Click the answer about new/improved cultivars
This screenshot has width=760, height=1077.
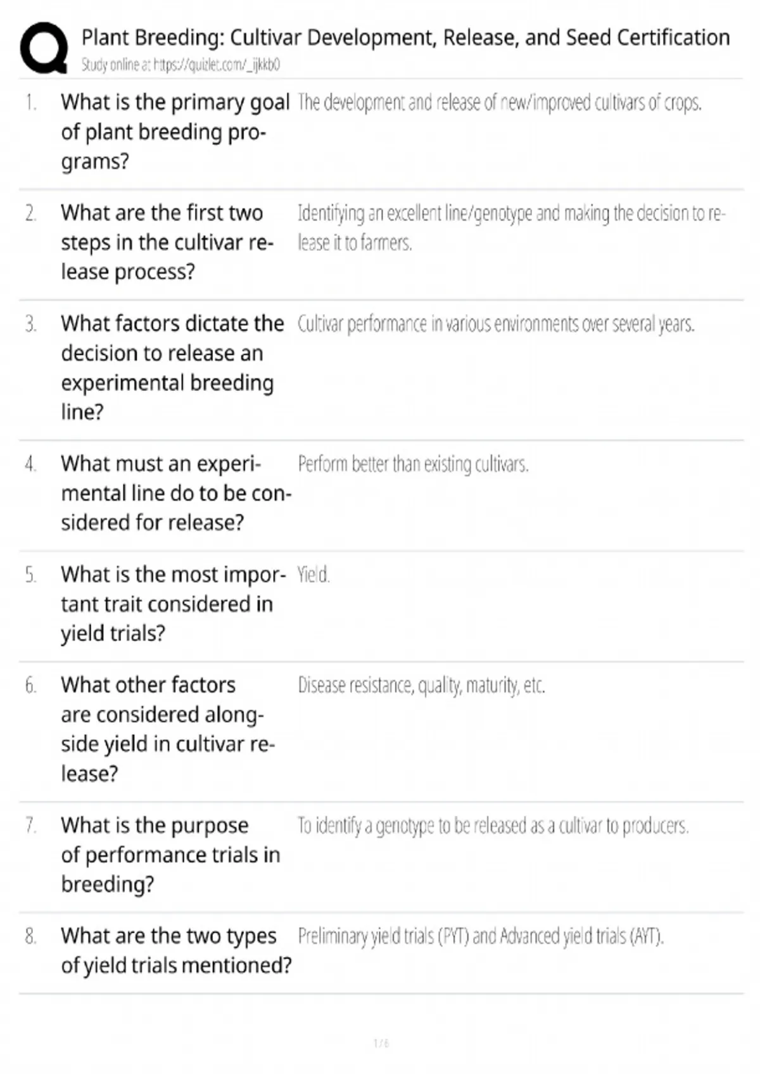499,103
